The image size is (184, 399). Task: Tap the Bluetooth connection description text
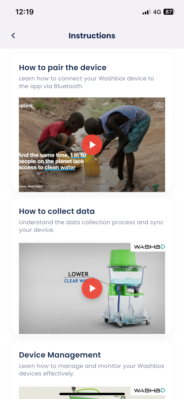pyautogui.click(x=86, y=82)
